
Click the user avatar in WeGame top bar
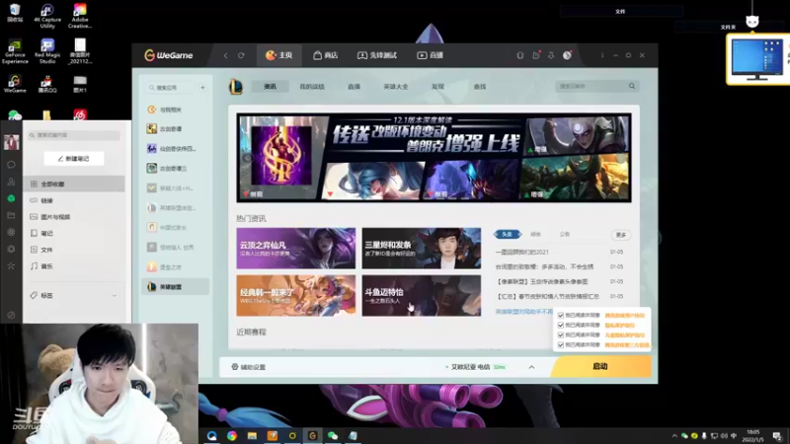[567, 55]
